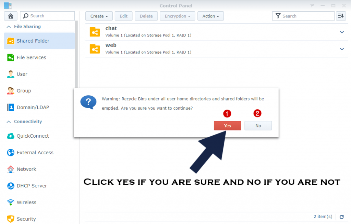Screen dimensions: 351x224
Task: Click the search field in the toolbar
Action: click(303, 16)
